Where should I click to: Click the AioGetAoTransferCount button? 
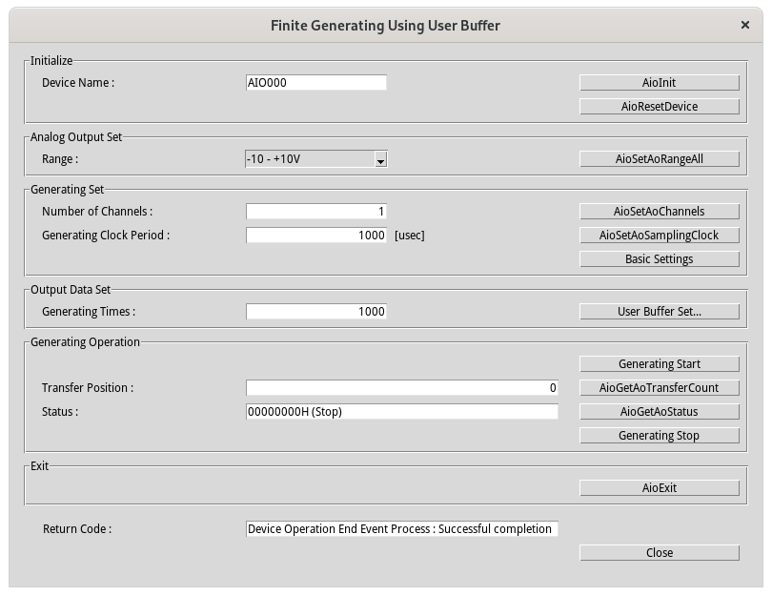pos(659,388)
